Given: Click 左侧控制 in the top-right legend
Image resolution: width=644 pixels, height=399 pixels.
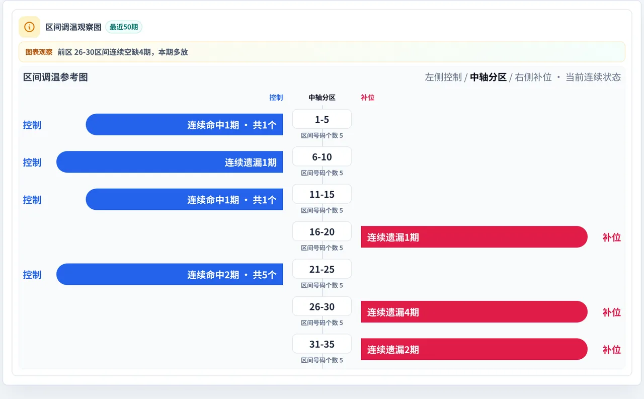Looking at the screenshot, I should [443, 77].
